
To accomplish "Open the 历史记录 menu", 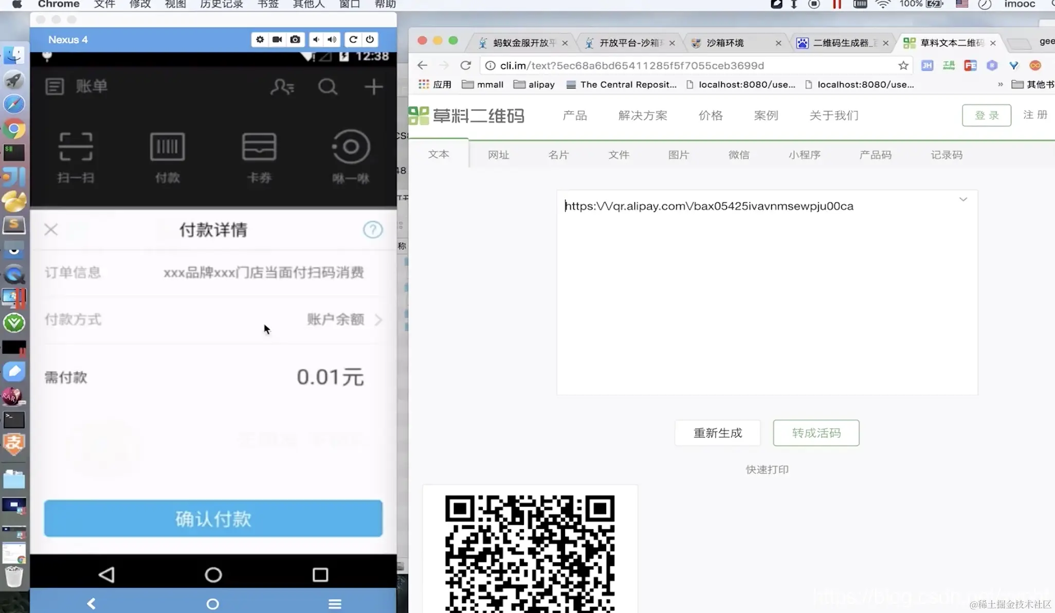I will [221, 5].
